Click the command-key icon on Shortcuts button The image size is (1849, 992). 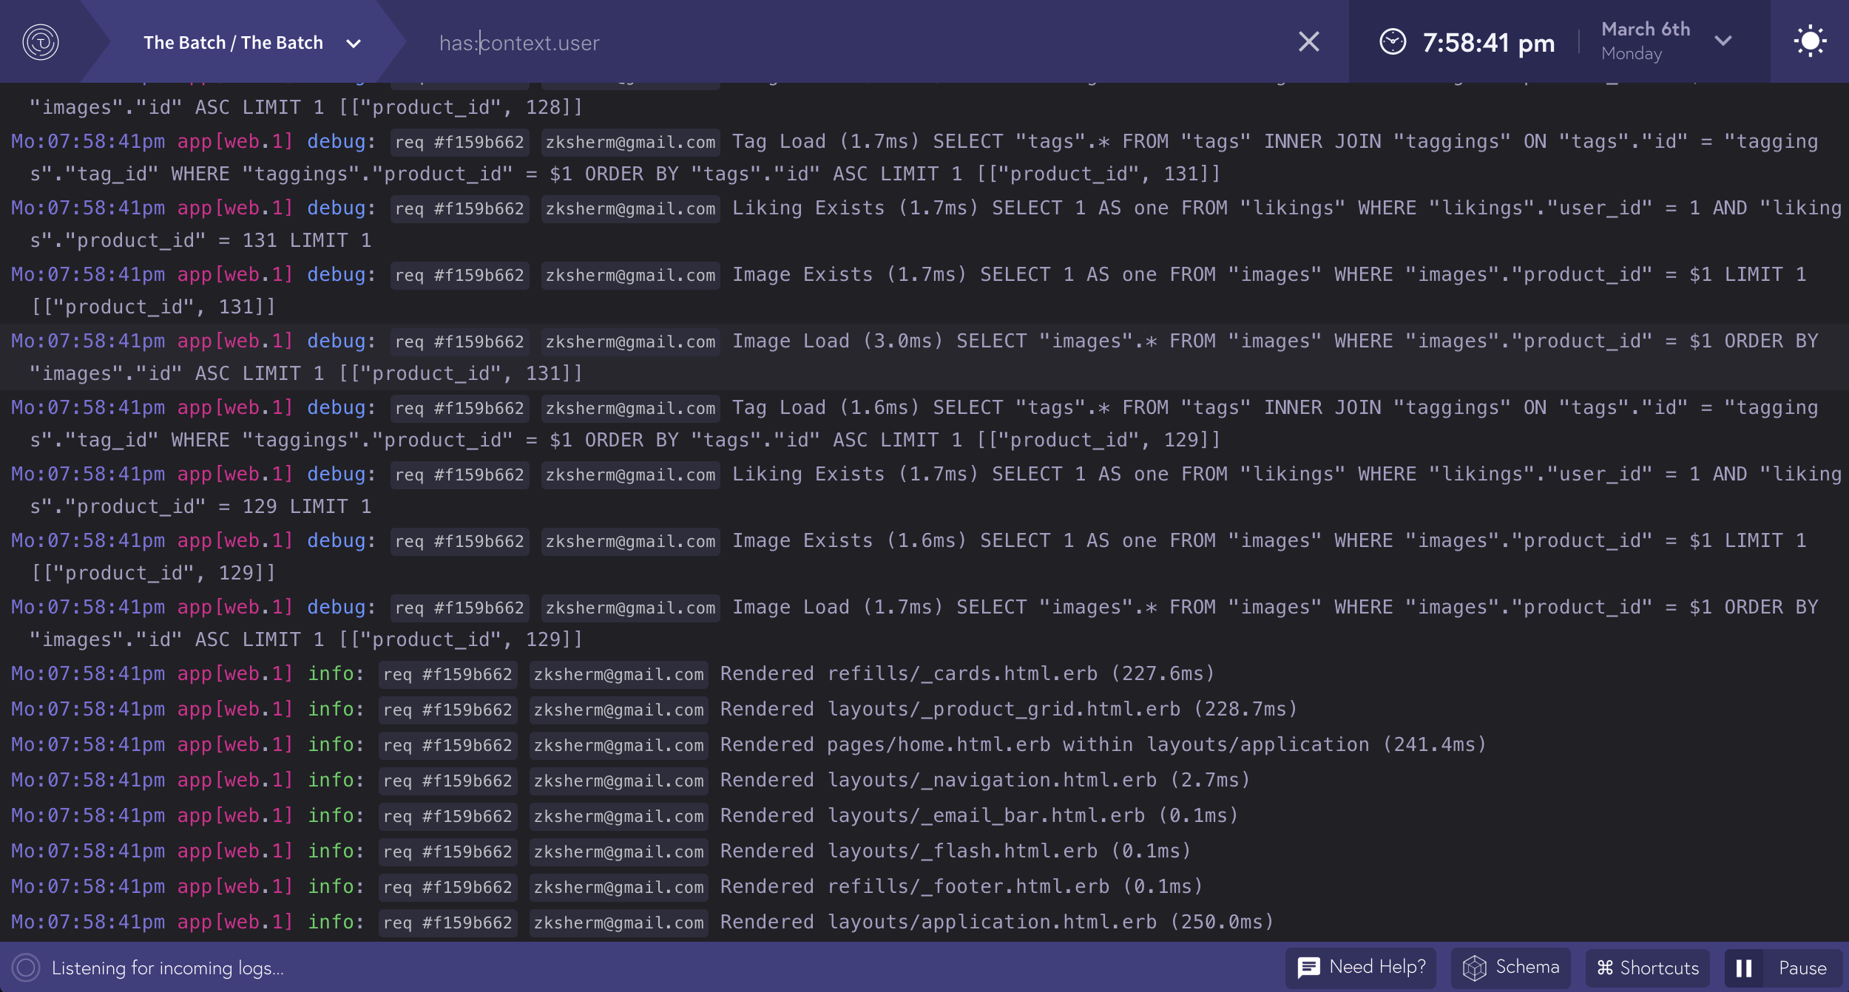1605,968
